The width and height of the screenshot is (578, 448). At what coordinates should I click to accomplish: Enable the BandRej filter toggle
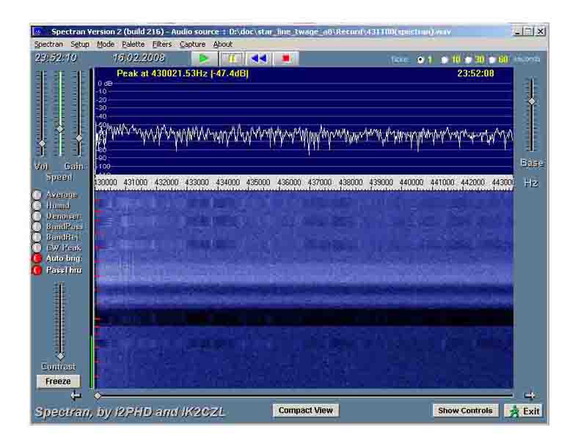[37, 237]
